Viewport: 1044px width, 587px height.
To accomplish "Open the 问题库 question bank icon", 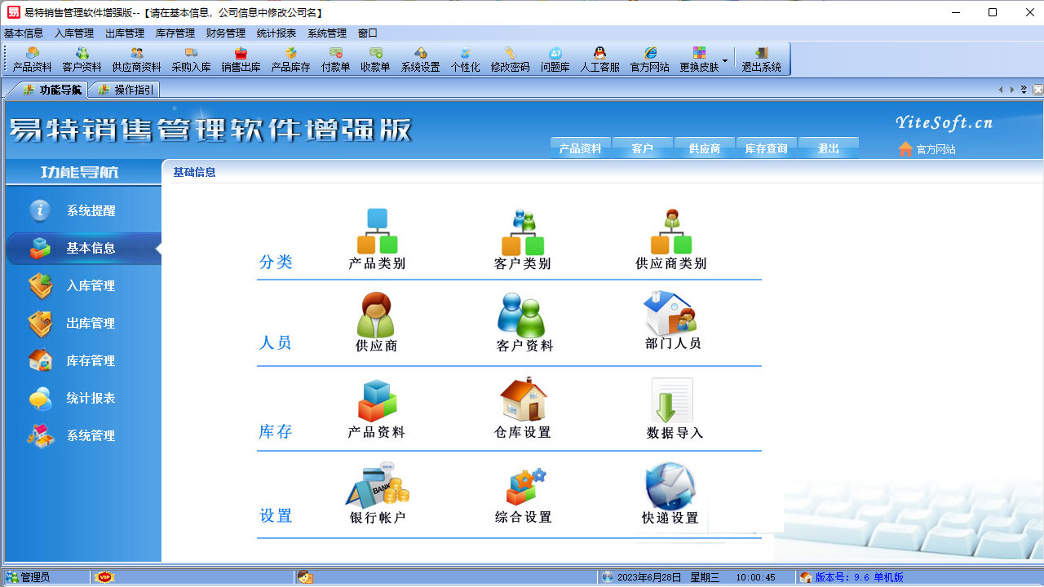I will click(x=555, y=59).
